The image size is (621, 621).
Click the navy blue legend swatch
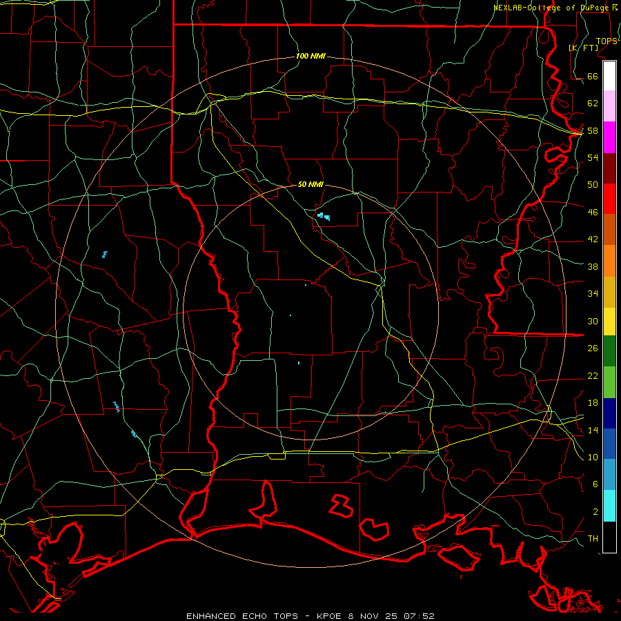[x=609, y=413]
